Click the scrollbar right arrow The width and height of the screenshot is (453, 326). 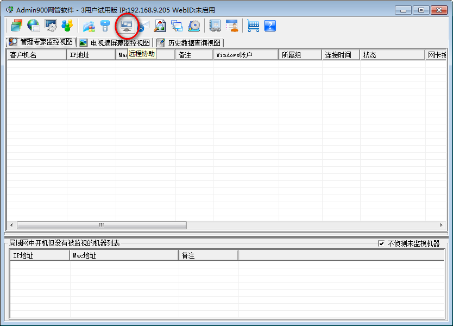click(x=441, y=225)
